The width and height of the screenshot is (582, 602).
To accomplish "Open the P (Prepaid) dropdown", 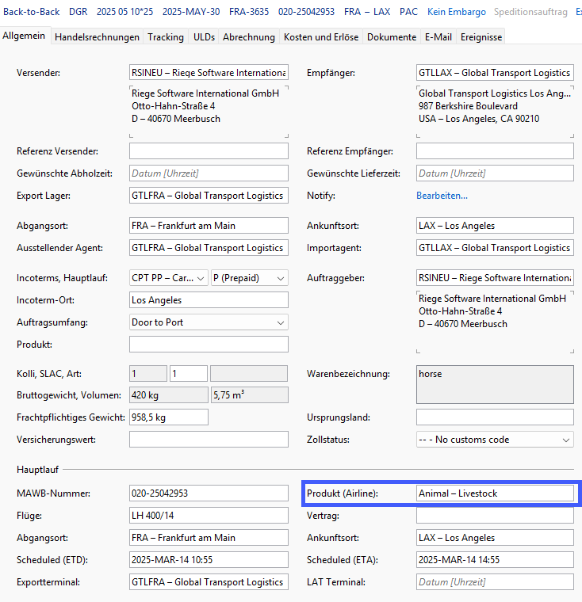I will [x=250, y=278].
